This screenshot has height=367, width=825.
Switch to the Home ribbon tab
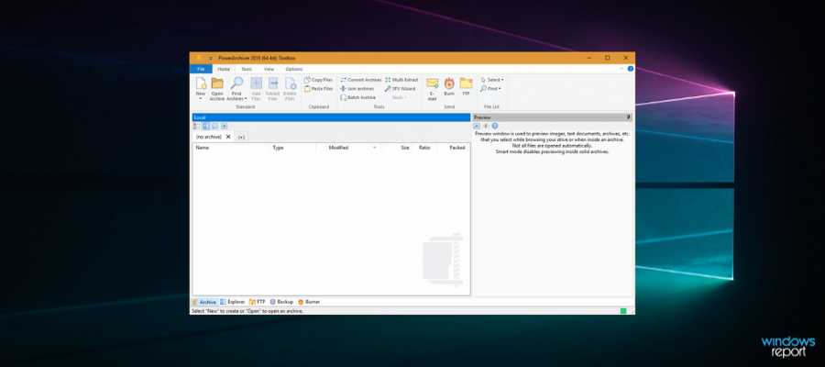[x=224, y=69]
